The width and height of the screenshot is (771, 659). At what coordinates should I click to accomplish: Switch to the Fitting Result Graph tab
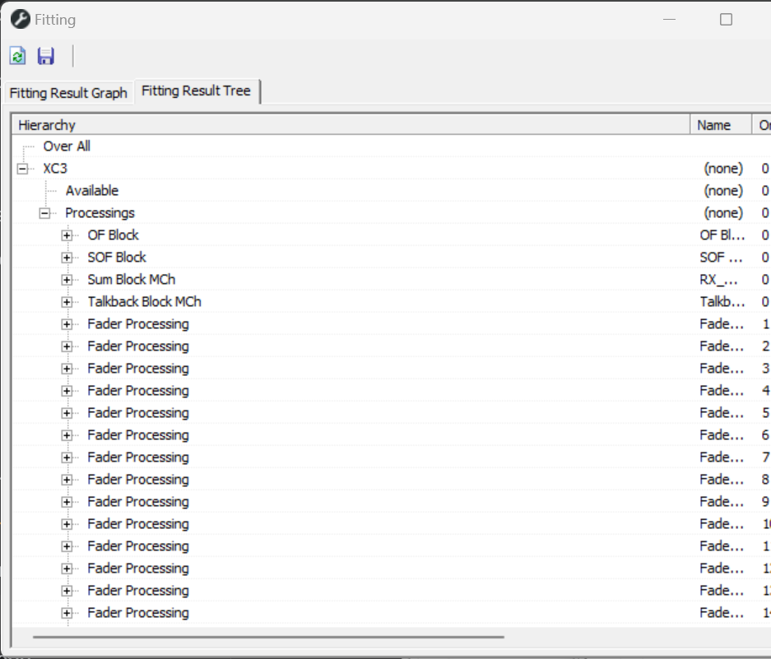tap(68, 93)
